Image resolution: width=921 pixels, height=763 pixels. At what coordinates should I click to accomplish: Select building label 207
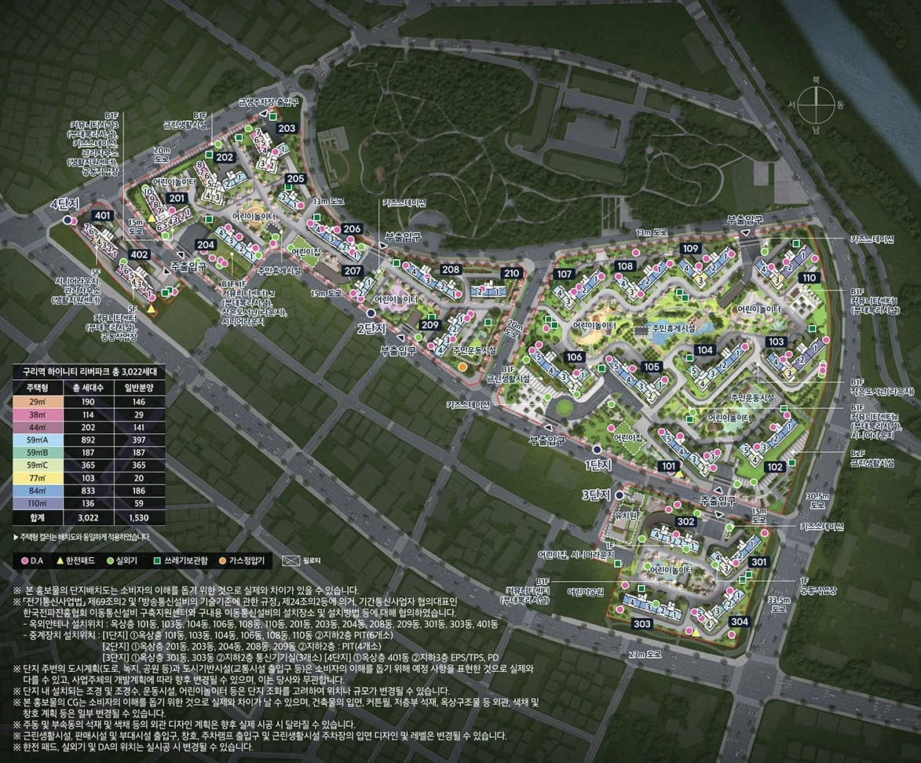pyautogui.click(x=353, y=271)
